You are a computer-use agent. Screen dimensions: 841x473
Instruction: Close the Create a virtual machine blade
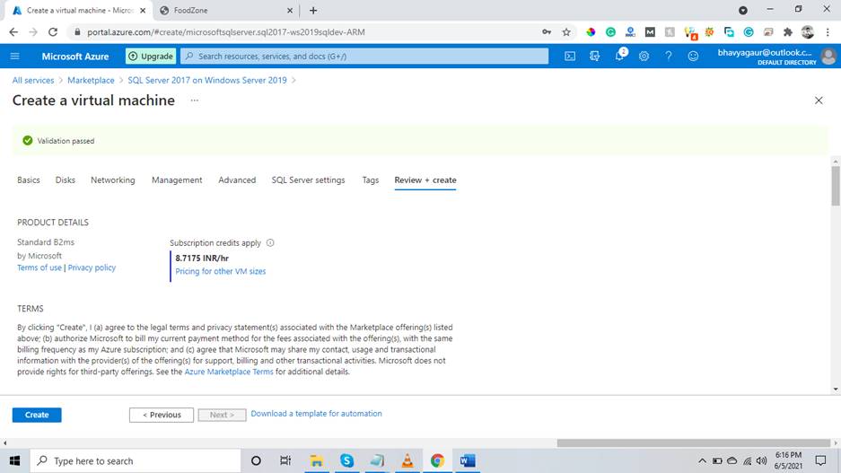(x=819, y=101)
